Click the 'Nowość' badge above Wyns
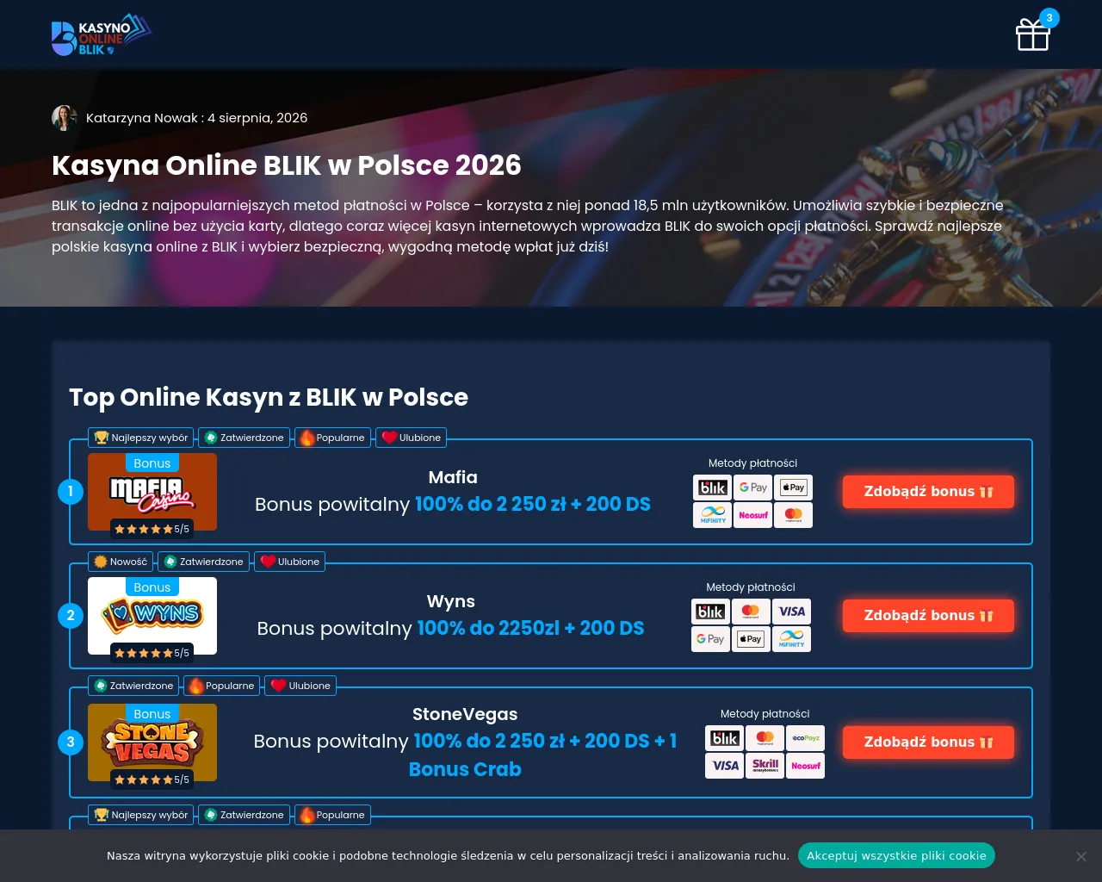The width and height of the screenshot is (1102, 882). 121,562
